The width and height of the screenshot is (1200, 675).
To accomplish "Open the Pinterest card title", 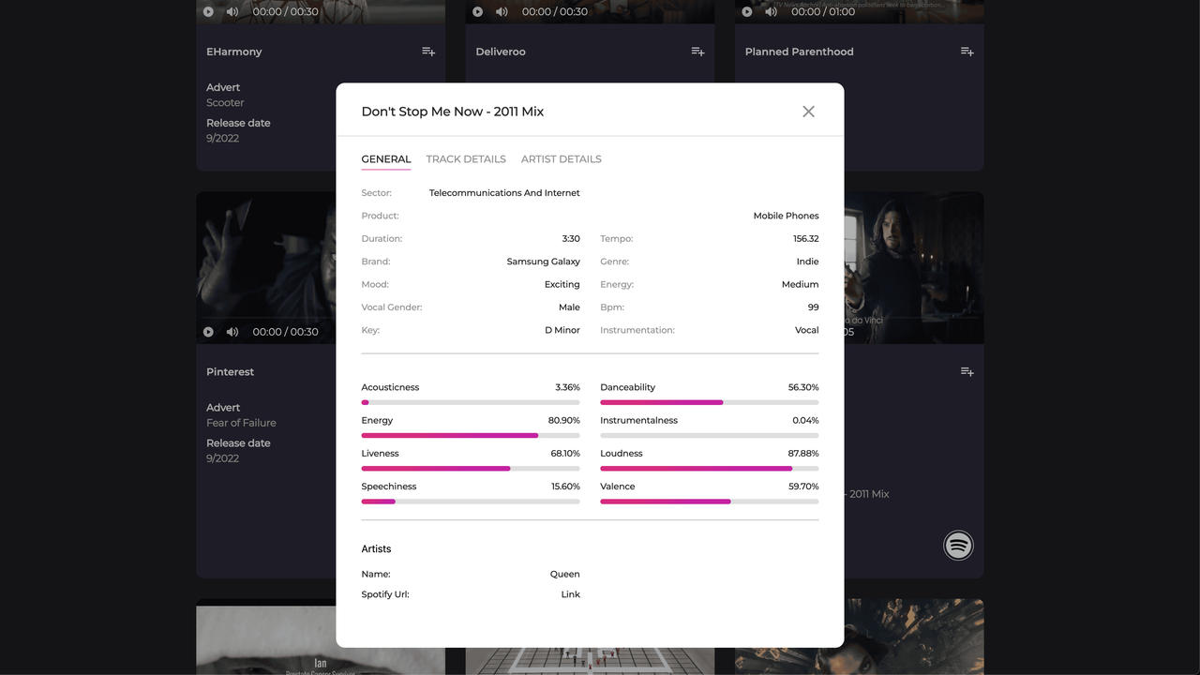I will pos(230,372).
